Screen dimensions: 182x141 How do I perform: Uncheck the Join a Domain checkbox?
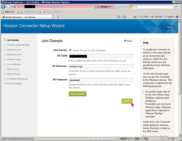pyautogui.click(x=70, y=50)
